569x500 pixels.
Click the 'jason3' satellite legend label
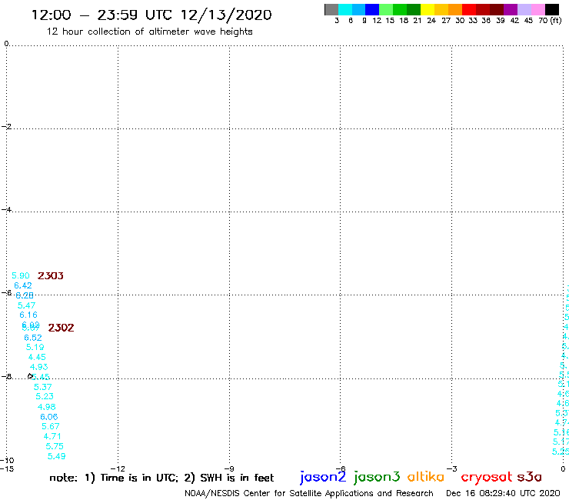pos(377,477)
